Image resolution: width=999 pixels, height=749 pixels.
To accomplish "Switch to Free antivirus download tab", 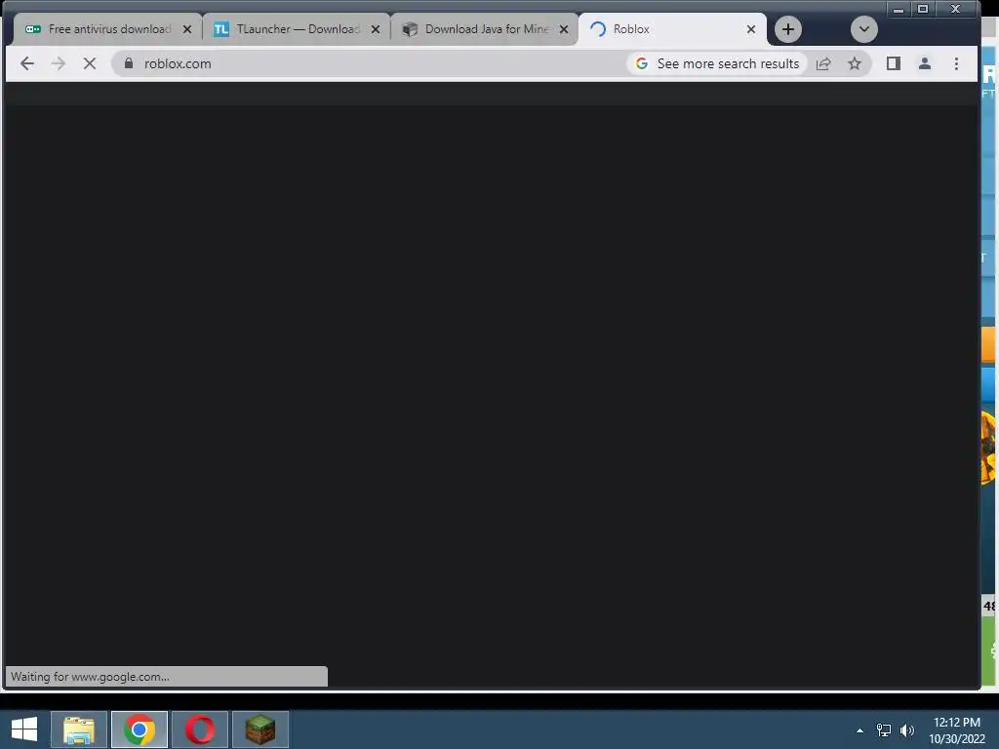I will click(107, 29).
